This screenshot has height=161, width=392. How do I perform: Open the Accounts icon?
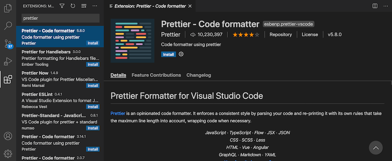pos(8,136)
